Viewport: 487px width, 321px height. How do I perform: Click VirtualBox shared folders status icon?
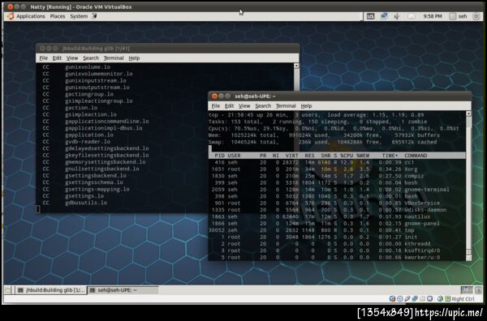point(422,298)
